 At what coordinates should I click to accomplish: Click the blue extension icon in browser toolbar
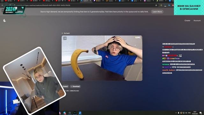click(169, 5)
